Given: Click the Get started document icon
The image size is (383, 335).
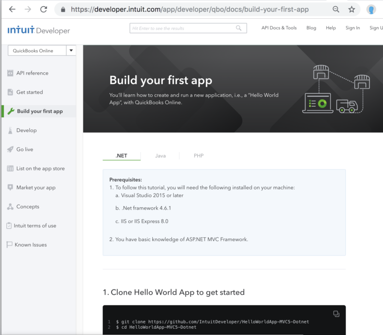Looking at the screenshot, I should click(x=10, y=92).
